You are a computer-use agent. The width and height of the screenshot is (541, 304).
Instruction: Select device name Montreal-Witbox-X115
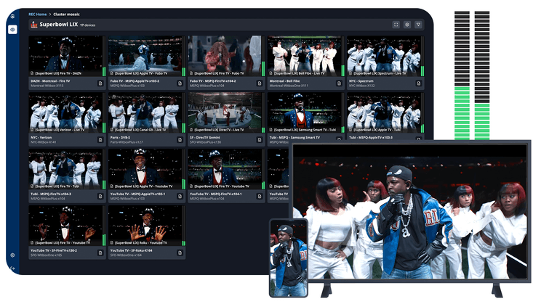[x=47, y=86]
